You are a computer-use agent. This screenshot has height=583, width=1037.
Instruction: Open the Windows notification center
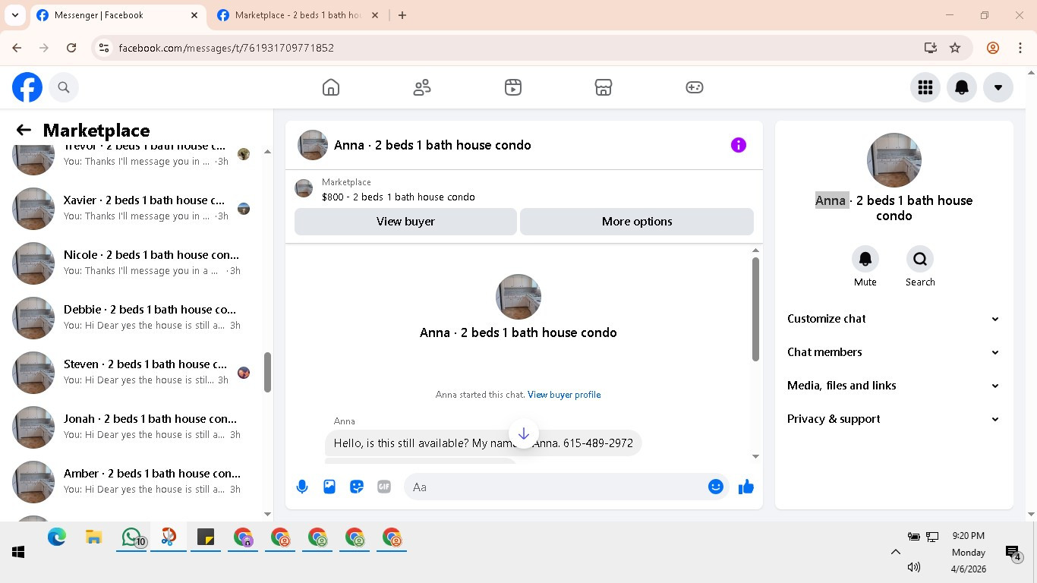[1013, 553]
